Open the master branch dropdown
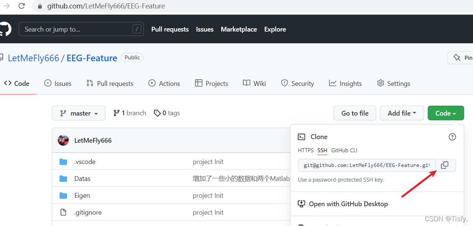Viewport: 473px width, 226px height. [x=79, y=113]
